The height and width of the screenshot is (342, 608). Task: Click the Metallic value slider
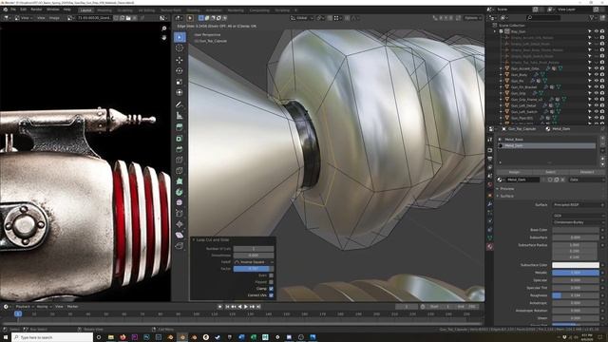(576, 273)
